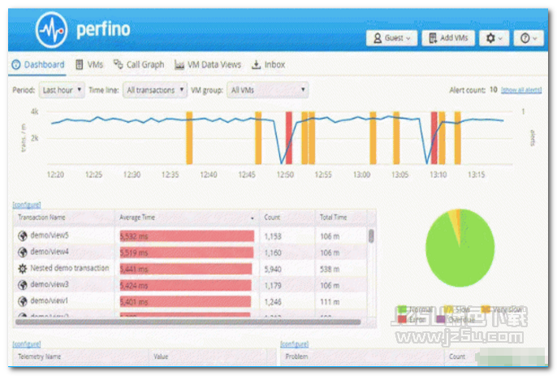Sort by Transaction Name column header
The height and width of the screenshot is (376, 557).
(64, 218)
